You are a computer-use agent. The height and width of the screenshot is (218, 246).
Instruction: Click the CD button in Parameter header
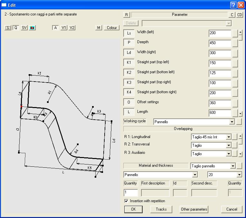point(240,15)
